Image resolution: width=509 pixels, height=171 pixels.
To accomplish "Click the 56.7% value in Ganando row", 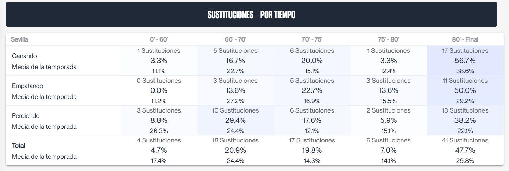I will click(x=465, y=61).
